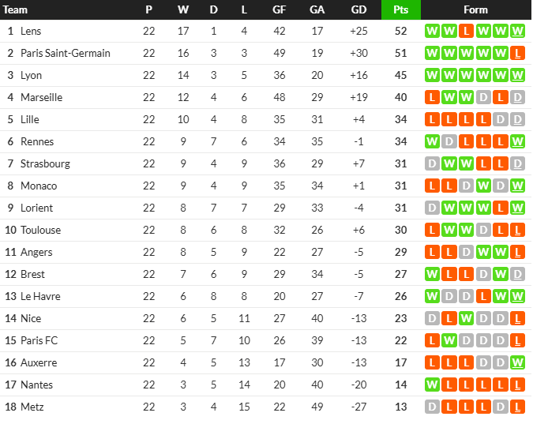533x424 pixels.
Task: Select the Toulouse row in standings
Action: point(265,230)
